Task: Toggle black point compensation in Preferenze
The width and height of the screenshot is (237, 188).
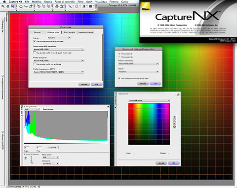Action: (35, 41)
